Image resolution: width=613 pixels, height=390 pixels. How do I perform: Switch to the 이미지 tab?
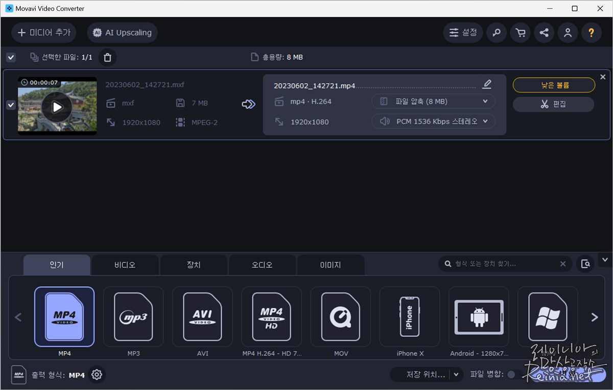pyautogui.click(x=331, y=265)
